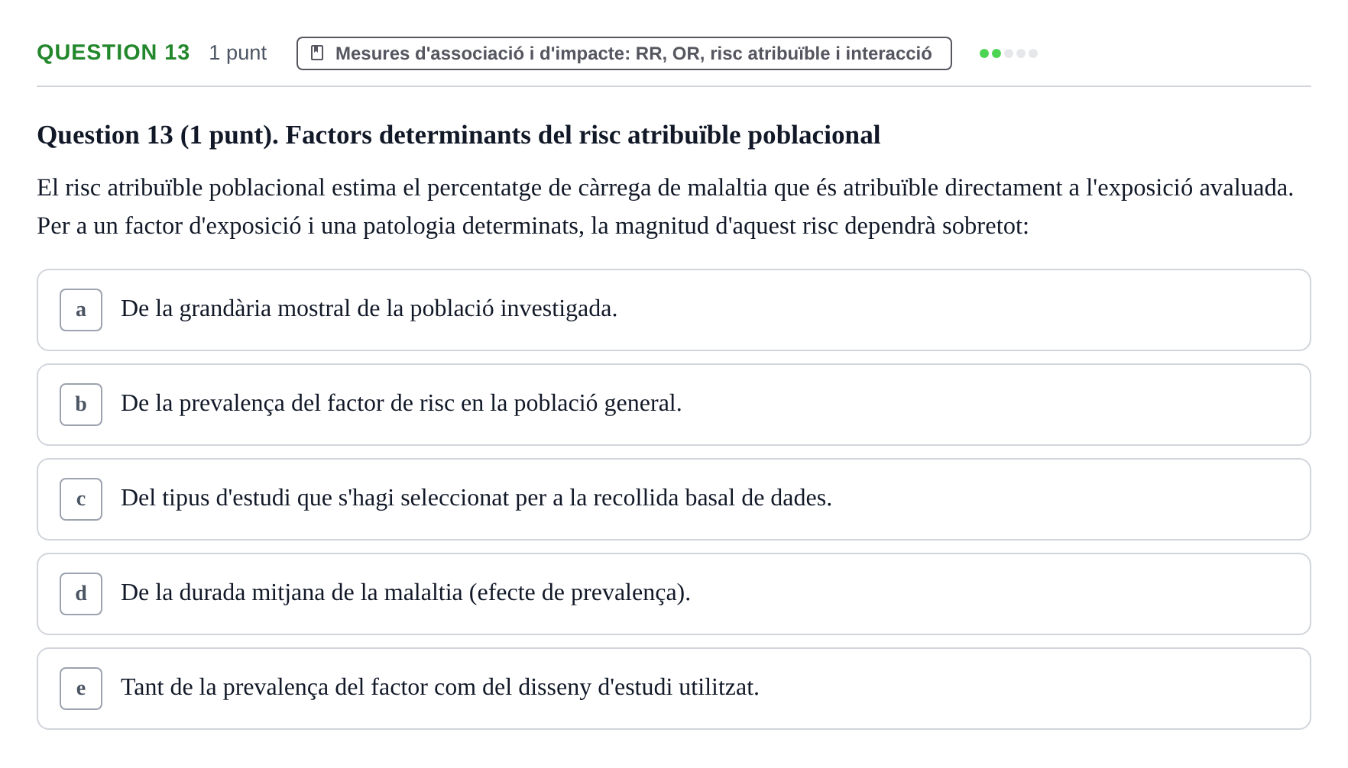Click the green difficulty dots indicator
The image size is (1348, 768).
click(x=1009, y=53)
